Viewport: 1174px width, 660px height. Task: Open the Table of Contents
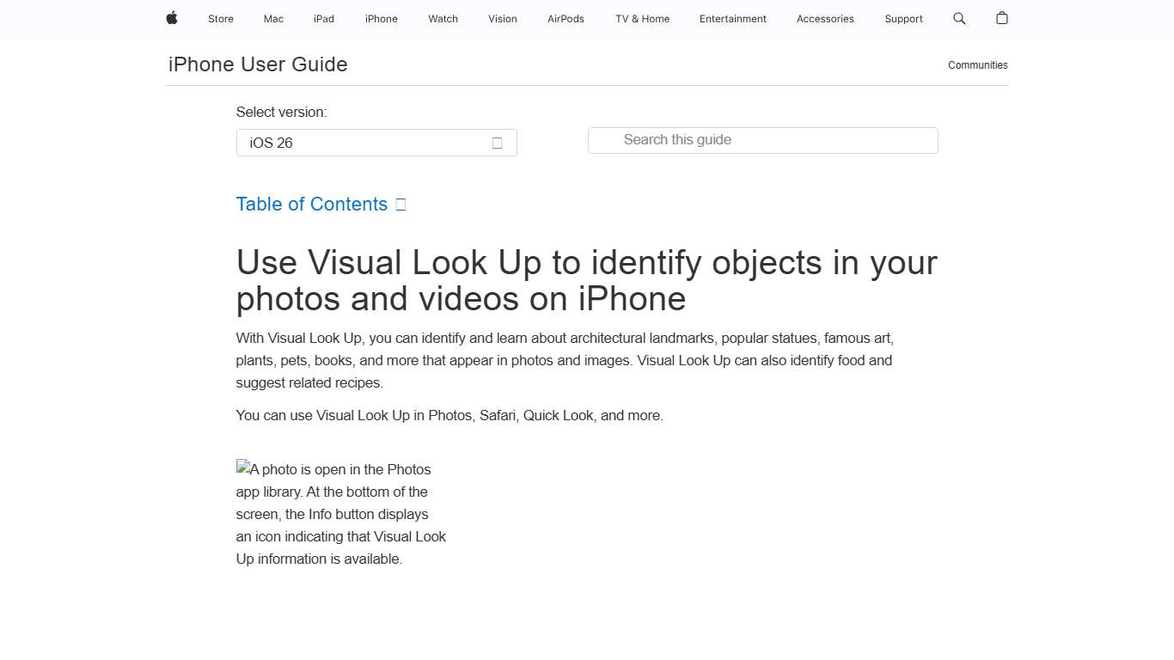coord(311,204)
